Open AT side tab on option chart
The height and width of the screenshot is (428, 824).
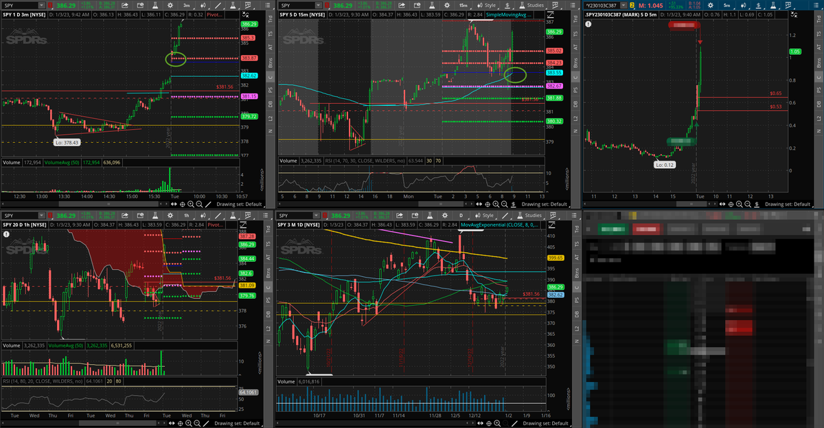pyautogui.click(x=819, y=47)
